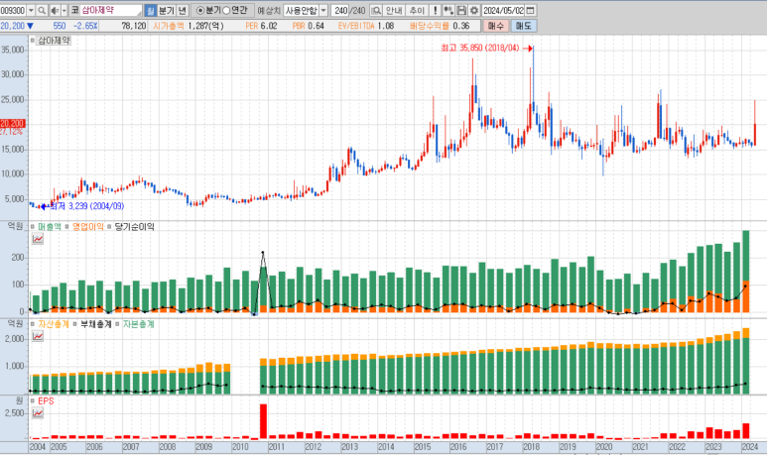Viewport: 767px width, 455px height.
Task: Select the 연간 radio button
Action: (x=226, y=10)
